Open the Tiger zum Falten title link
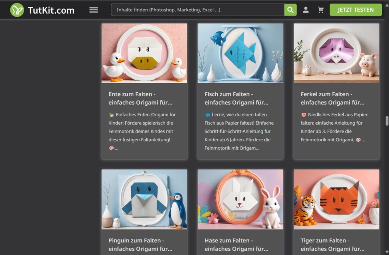 [x=332, y=245]
